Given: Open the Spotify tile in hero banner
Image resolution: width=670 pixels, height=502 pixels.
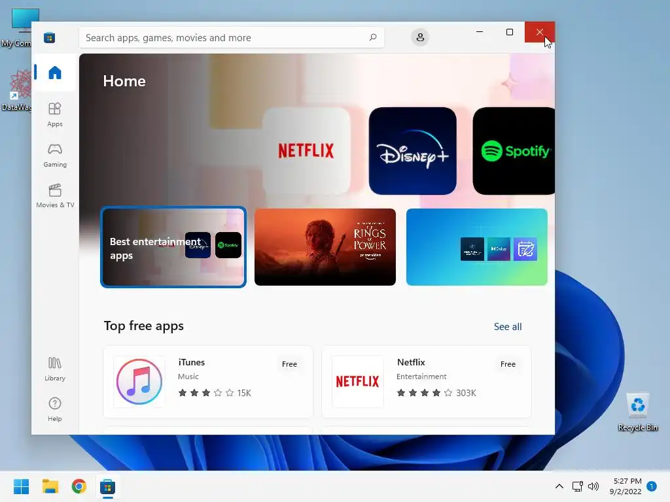Looking at the screenshot, I should [x=514, y=151].
